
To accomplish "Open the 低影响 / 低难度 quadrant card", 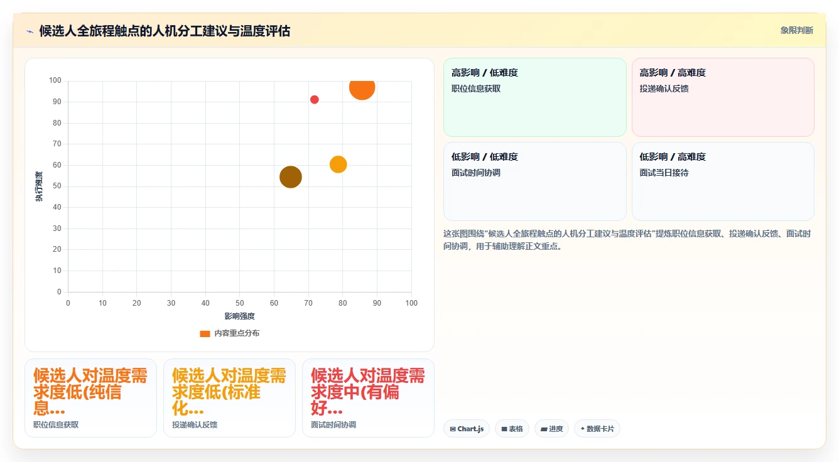I will pos(535,181).
